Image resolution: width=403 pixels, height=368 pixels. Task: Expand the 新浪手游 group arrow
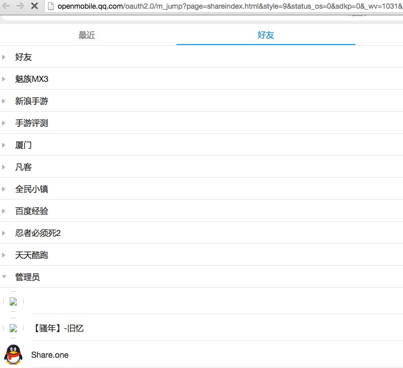pos(4,101)
